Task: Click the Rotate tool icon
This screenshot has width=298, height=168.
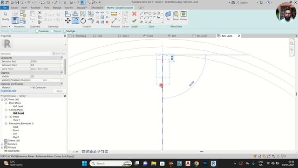Action: (83, 21)
